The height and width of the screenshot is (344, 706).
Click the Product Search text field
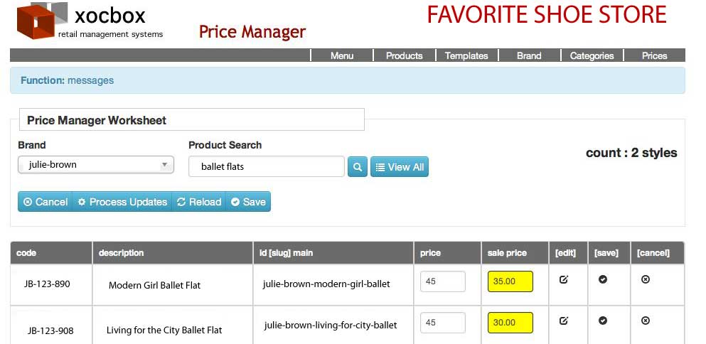click(266, 167)
